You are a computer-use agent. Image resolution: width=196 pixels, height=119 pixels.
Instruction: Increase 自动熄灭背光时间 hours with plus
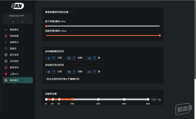[x=54, y=71]
